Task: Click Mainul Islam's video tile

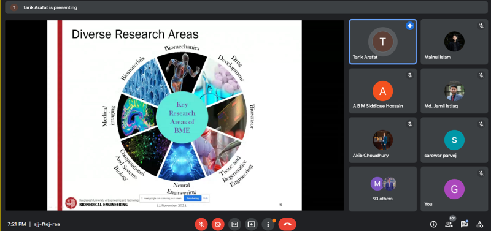Action: (454, 42)
